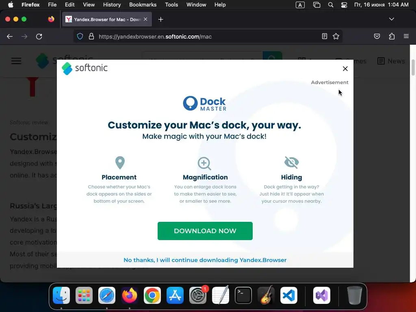Open the History menu
Viewport: 416px width, 312px height.
pyautogui.click(x=112, y=4)
